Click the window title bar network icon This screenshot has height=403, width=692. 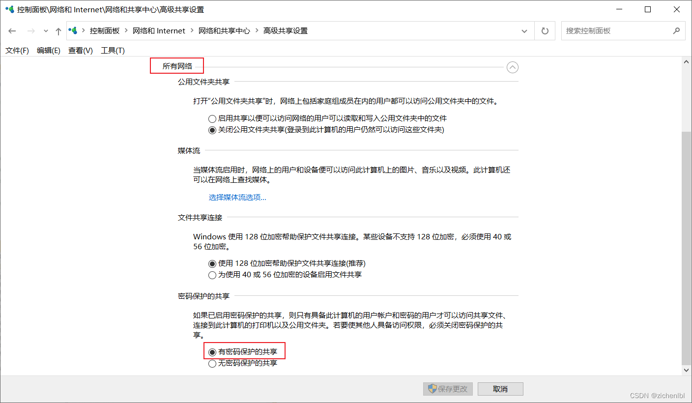9,9
